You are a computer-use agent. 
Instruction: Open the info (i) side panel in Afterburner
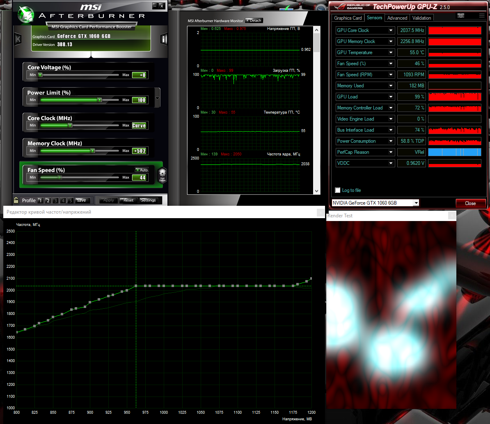tap(163, 39)
